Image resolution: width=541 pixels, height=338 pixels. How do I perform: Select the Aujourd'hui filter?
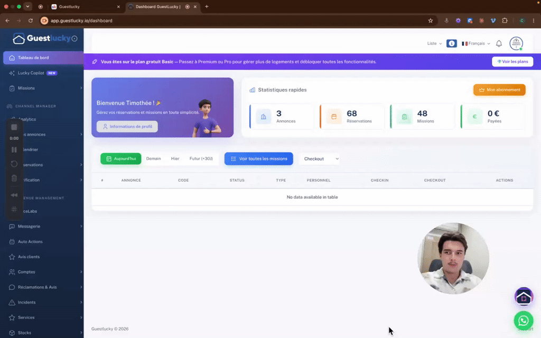click(121, 158)
